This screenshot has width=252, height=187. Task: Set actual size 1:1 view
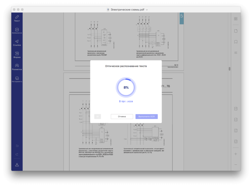pos(236,109)
